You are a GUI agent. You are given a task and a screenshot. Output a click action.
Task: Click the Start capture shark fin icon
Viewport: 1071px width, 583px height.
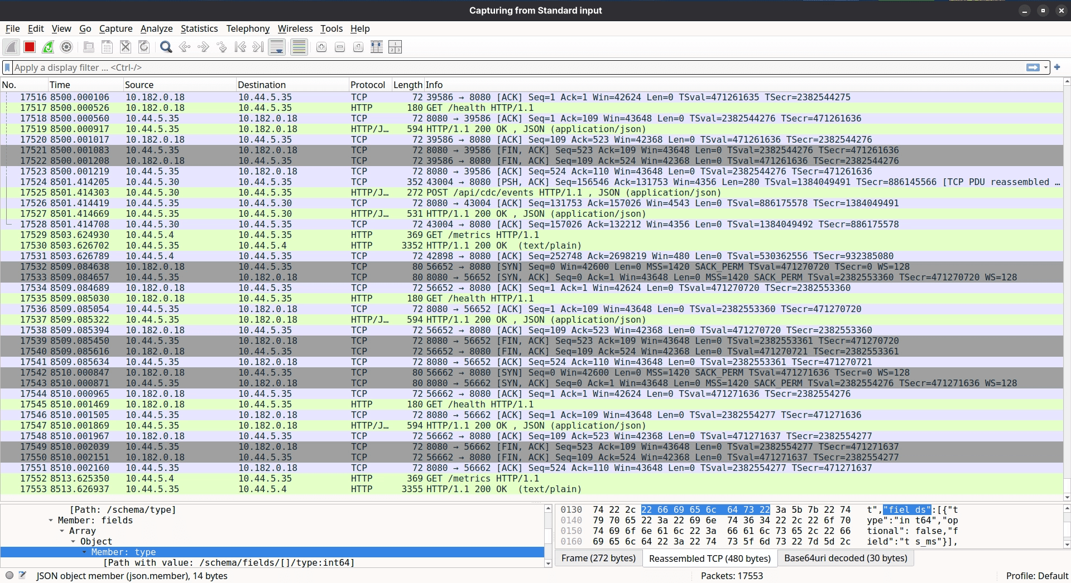coord(11,47)
